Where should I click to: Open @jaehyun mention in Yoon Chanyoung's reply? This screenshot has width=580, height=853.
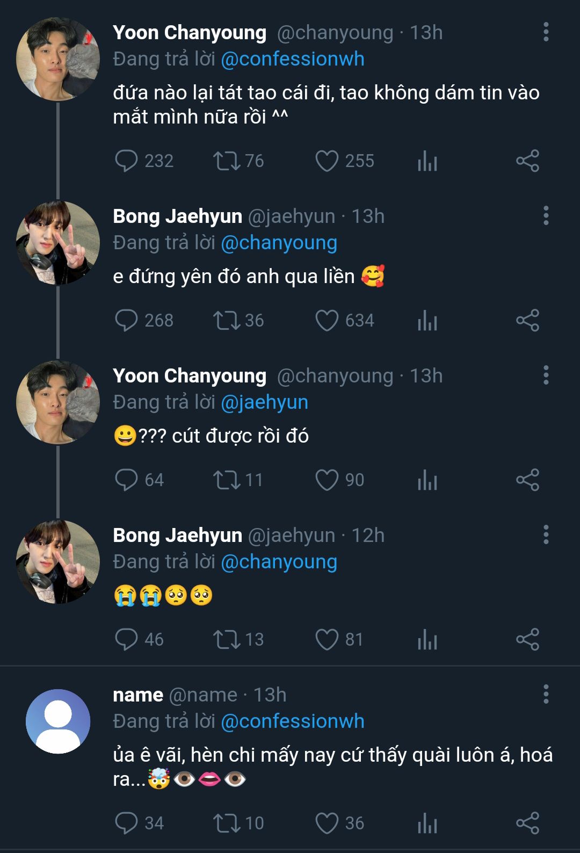click(x=265, y=402)
